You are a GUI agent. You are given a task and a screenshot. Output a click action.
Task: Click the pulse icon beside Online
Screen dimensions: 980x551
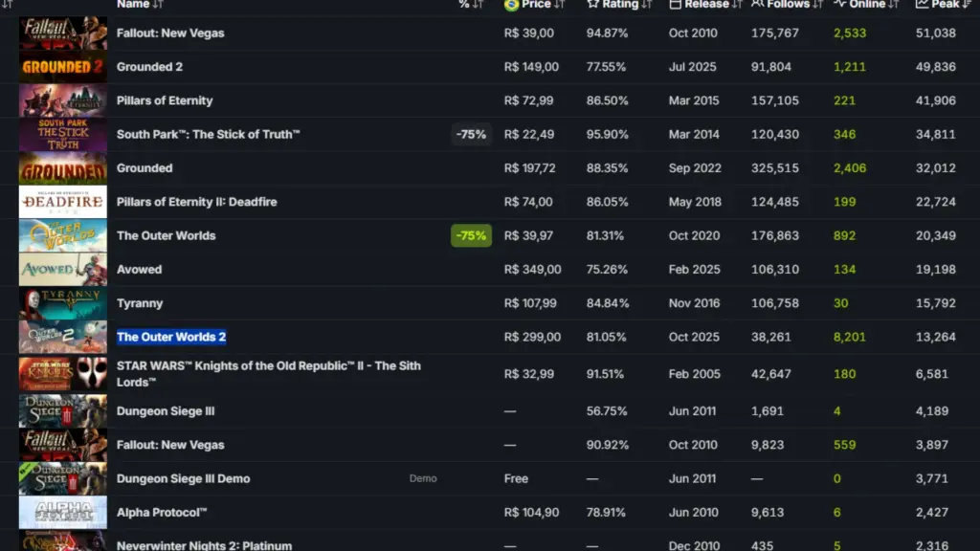point(839,5)
